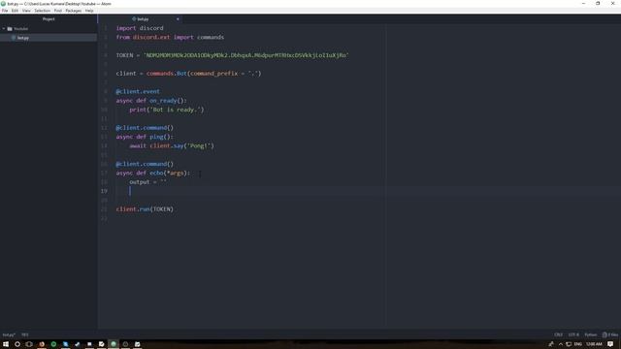Click the Atom logo in title bar
The image size is (621, 349).
click(x=3, y=4)
